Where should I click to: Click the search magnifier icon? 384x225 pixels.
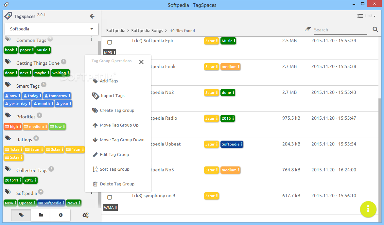pos(375,29)
